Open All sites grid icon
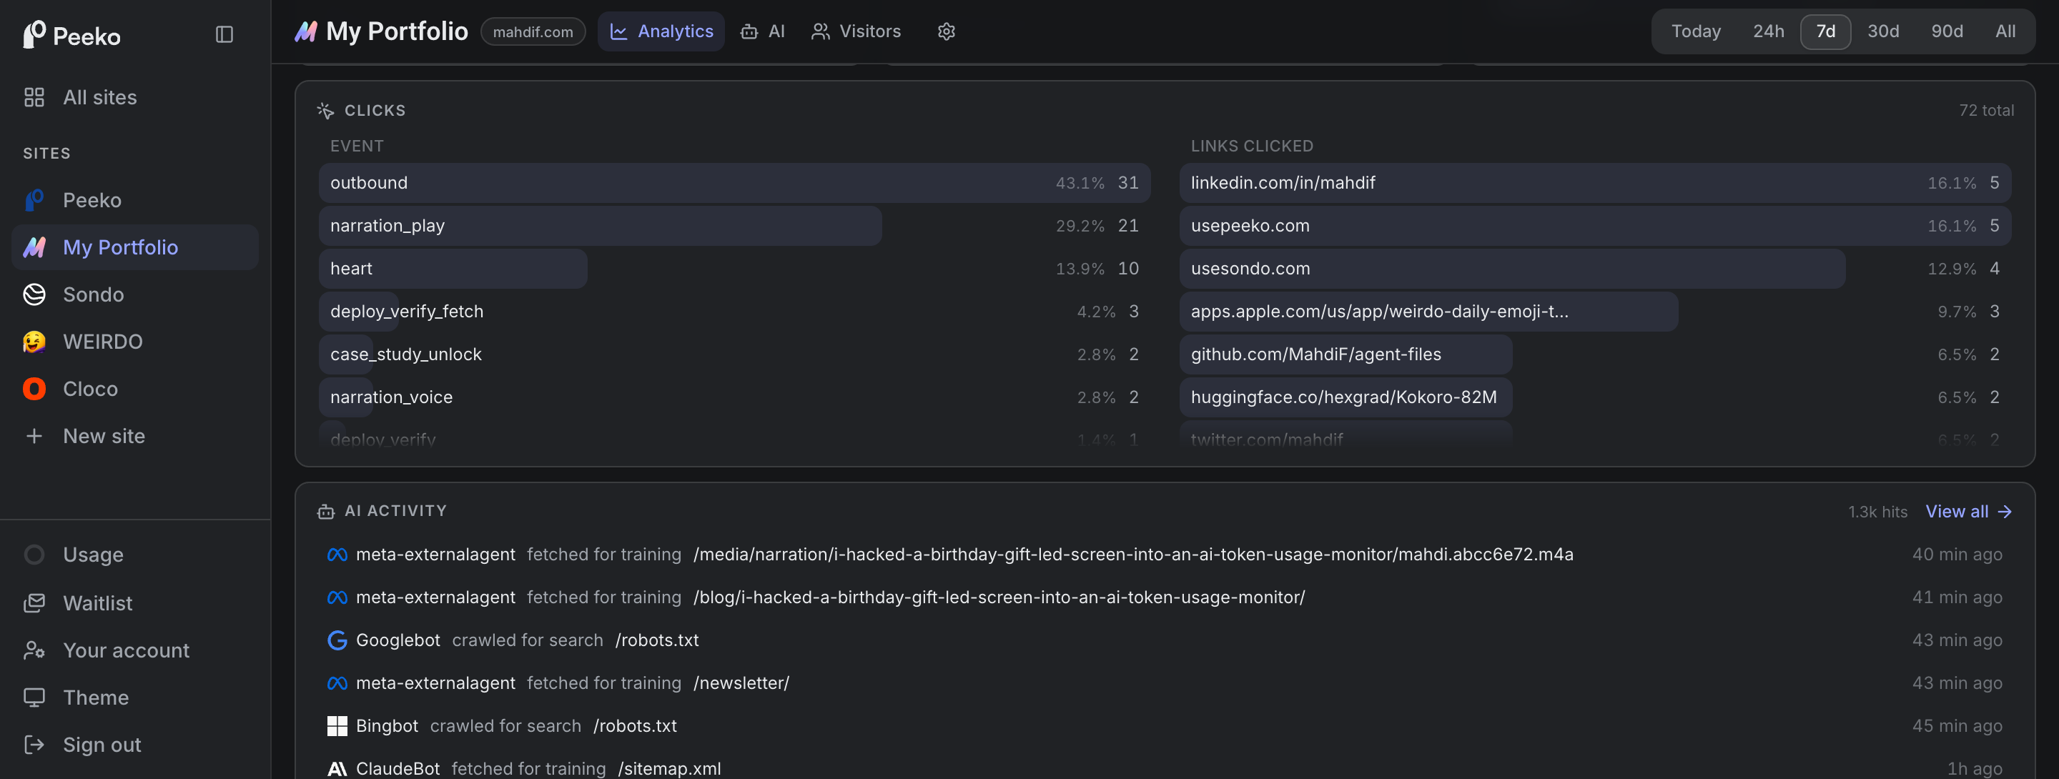 34,97
